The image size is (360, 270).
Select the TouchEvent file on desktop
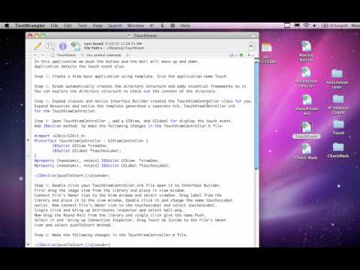click(x=306, y=130)
